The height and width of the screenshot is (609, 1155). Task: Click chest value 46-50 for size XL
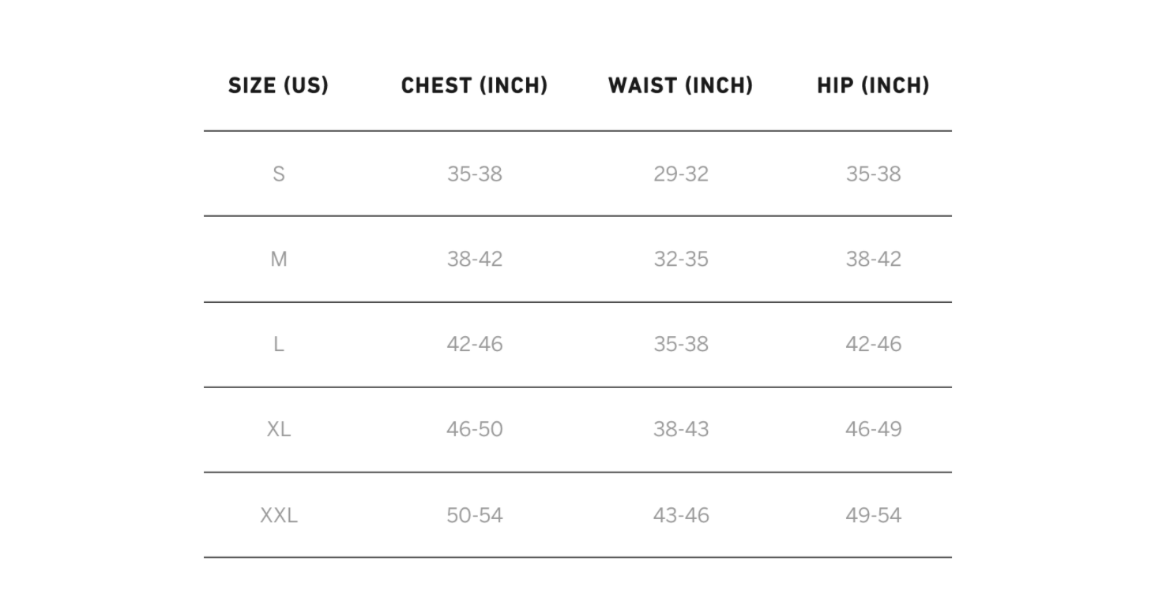coord(474,429)
